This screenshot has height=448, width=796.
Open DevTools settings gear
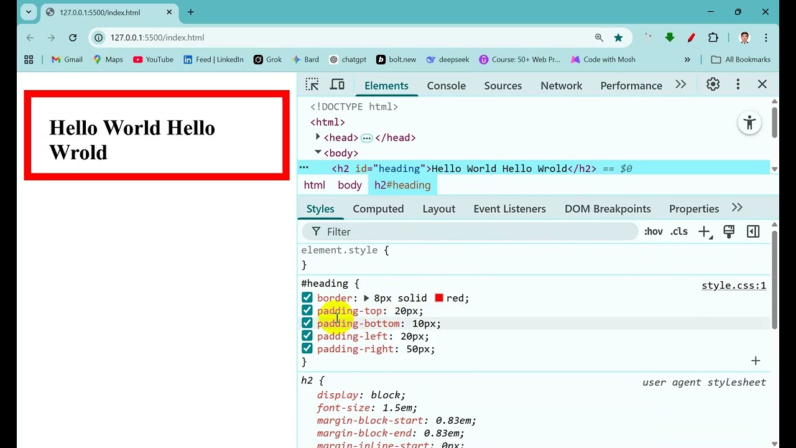pos(713,85)
